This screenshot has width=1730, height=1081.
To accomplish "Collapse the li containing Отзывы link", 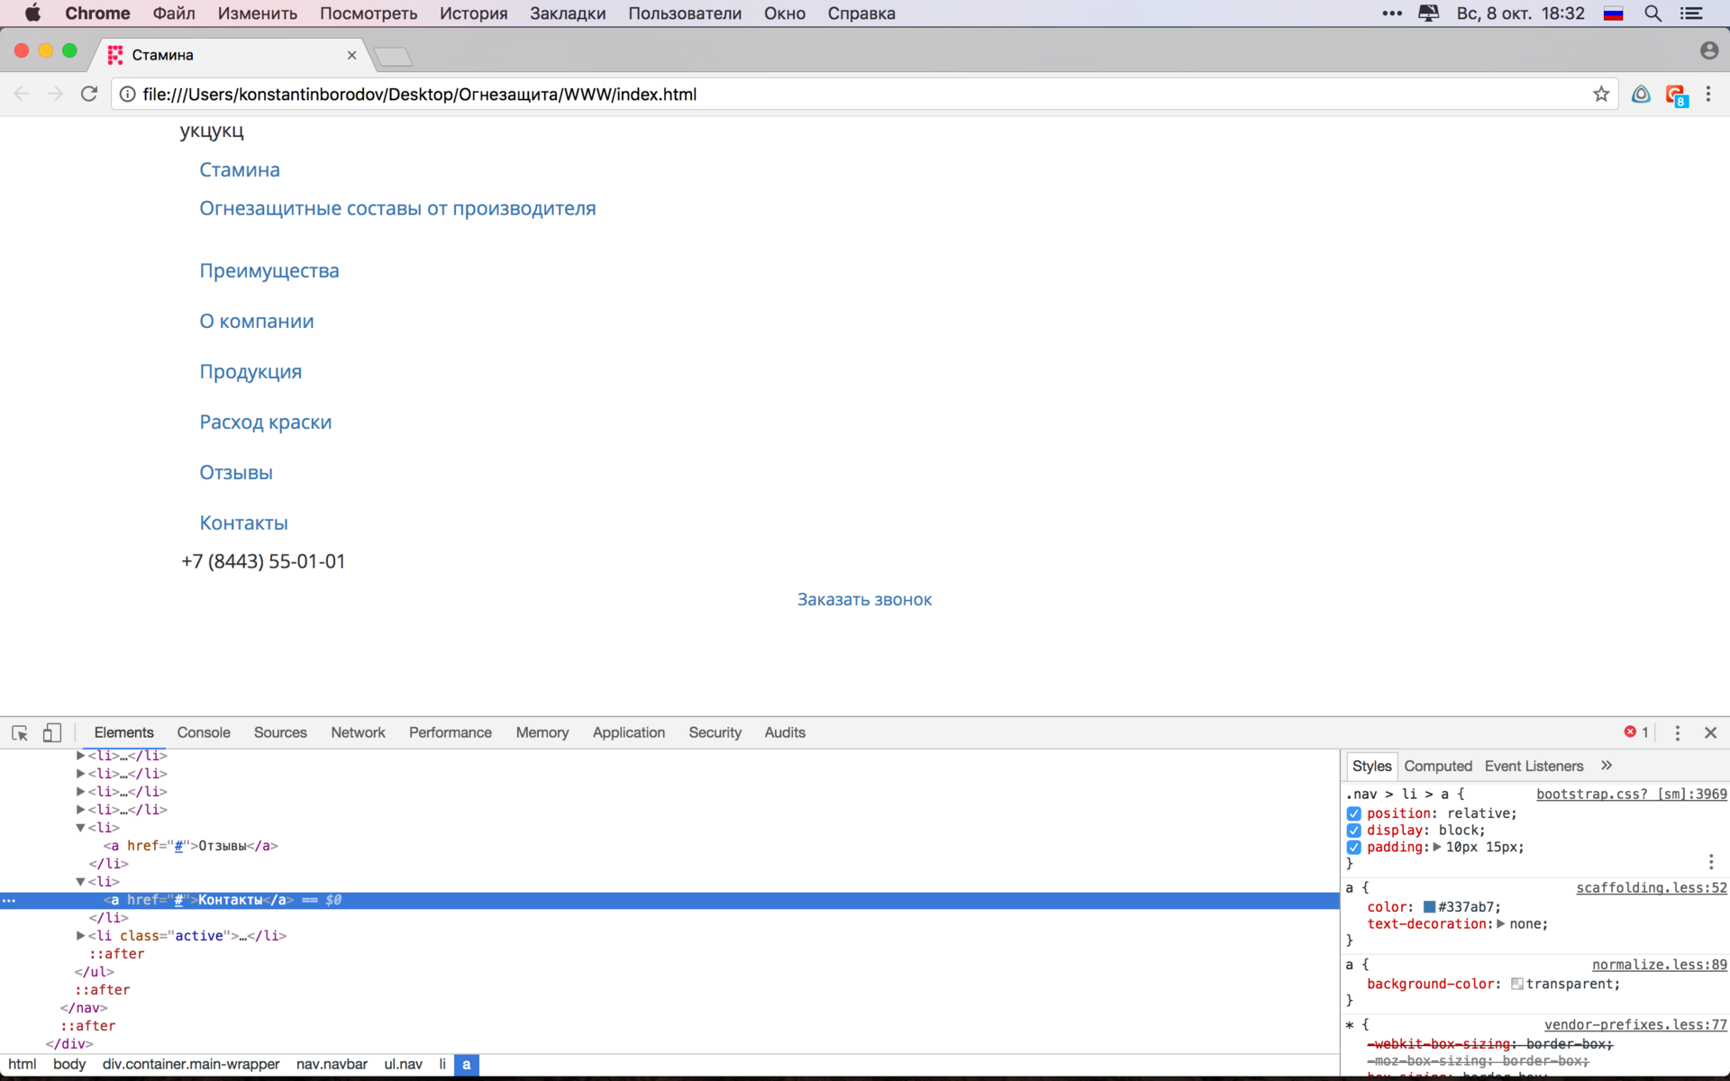I will [80, 828].
